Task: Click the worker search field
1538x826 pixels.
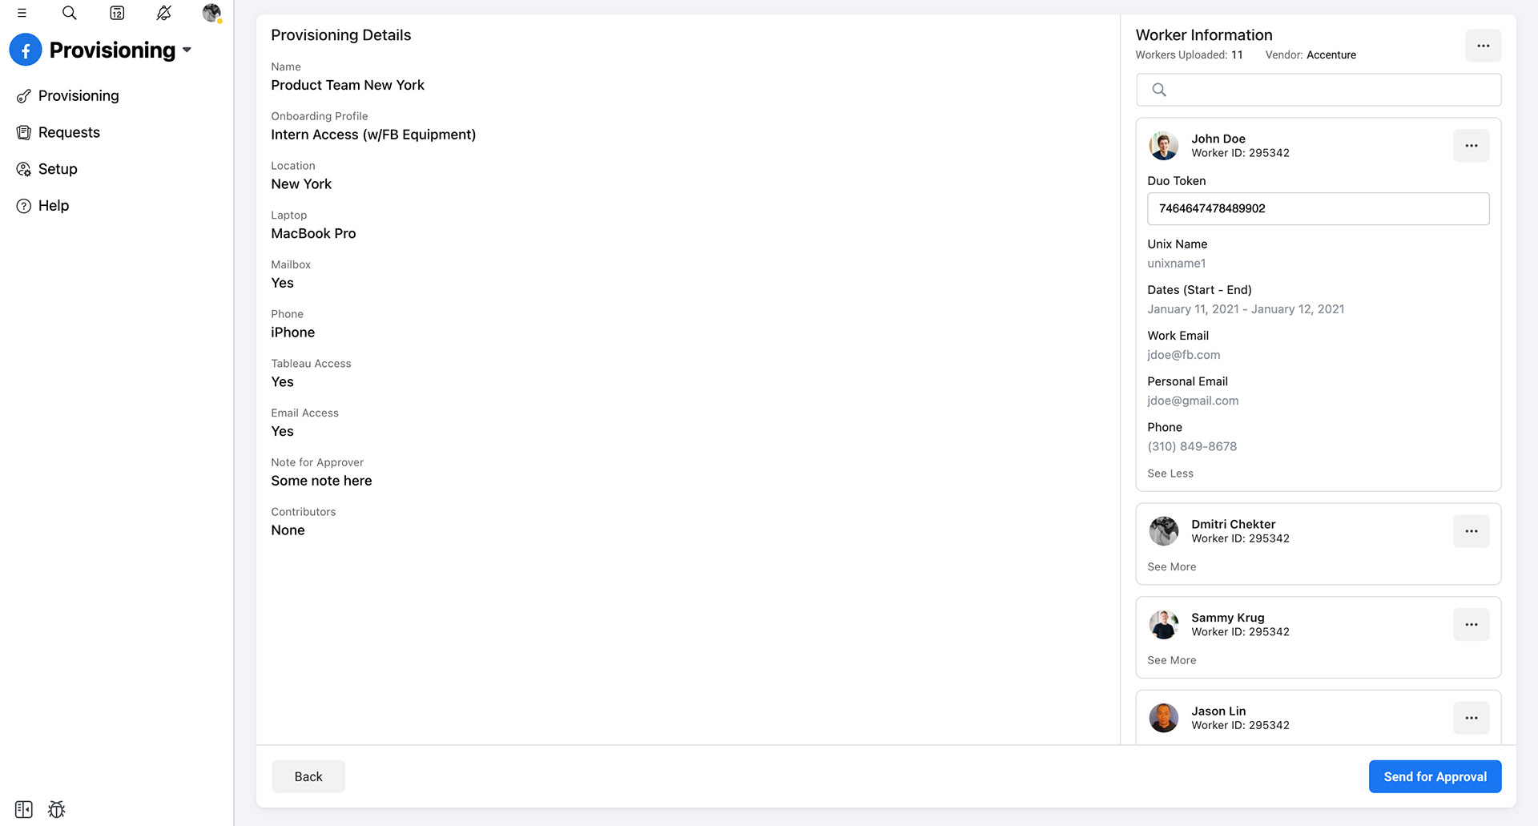Action: click(1318, 90)
